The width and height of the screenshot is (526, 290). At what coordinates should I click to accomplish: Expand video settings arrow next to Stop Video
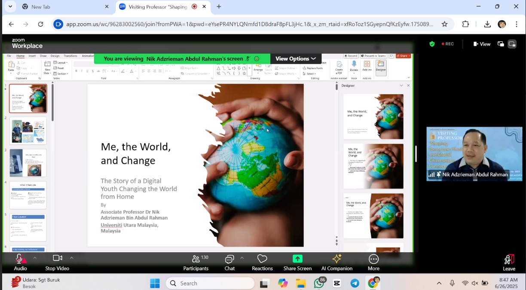click(x=72, y=258)
